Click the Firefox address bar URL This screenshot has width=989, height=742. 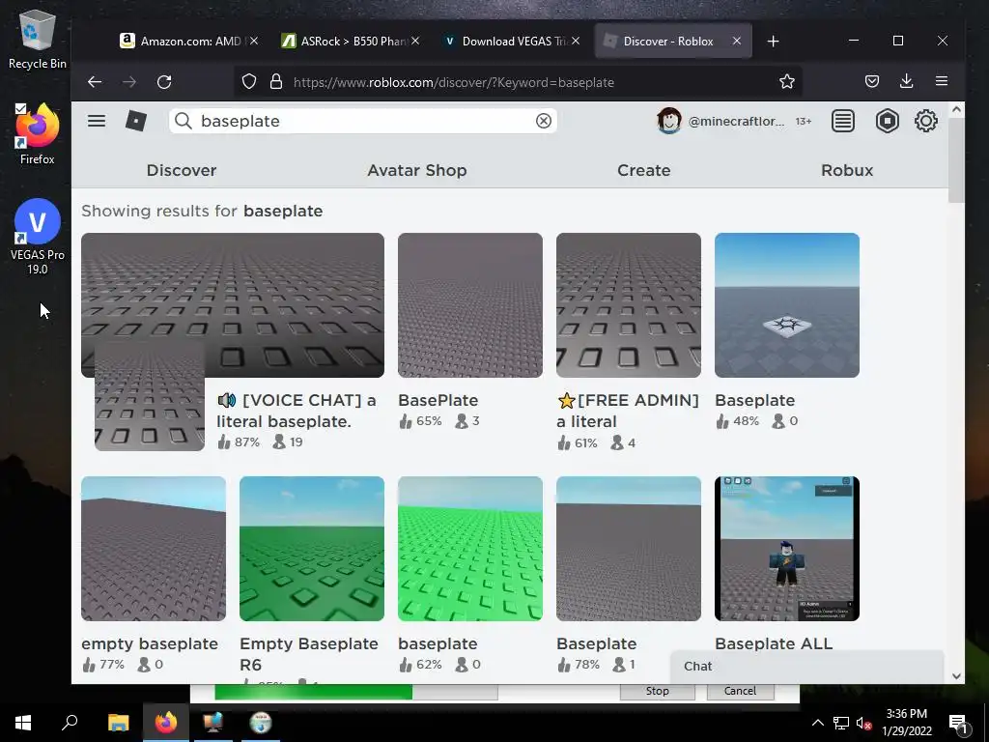tap(454, 82)
